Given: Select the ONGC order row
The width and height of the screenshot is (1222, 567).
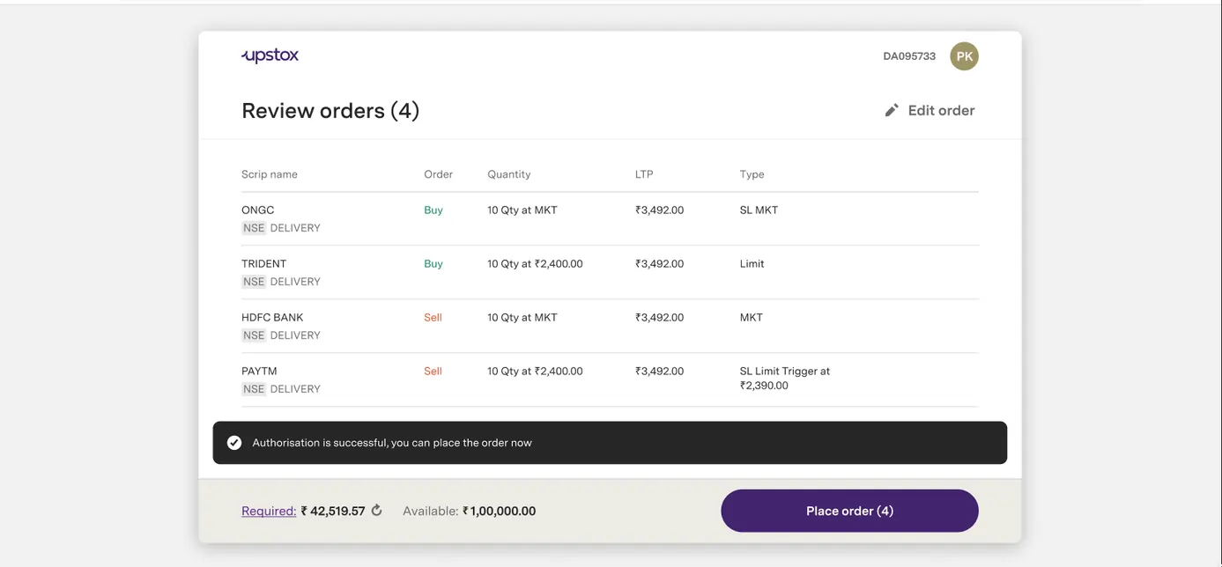Looking at the screenshot, I should [x=610, y=218].
